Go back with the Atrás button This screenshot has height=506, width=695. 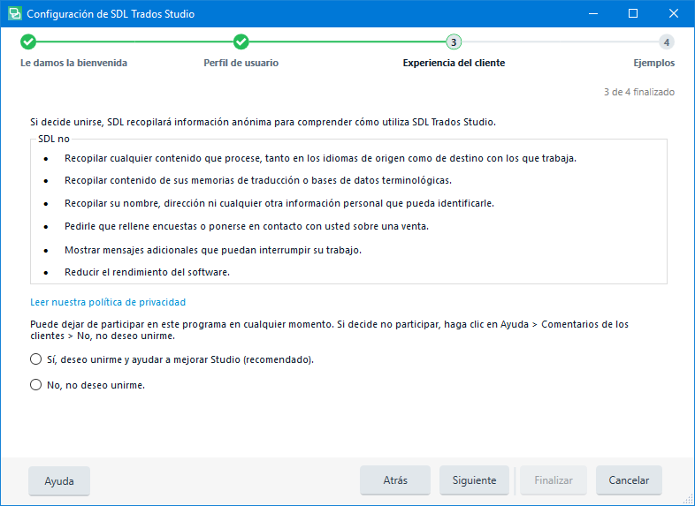coord(395,480)
